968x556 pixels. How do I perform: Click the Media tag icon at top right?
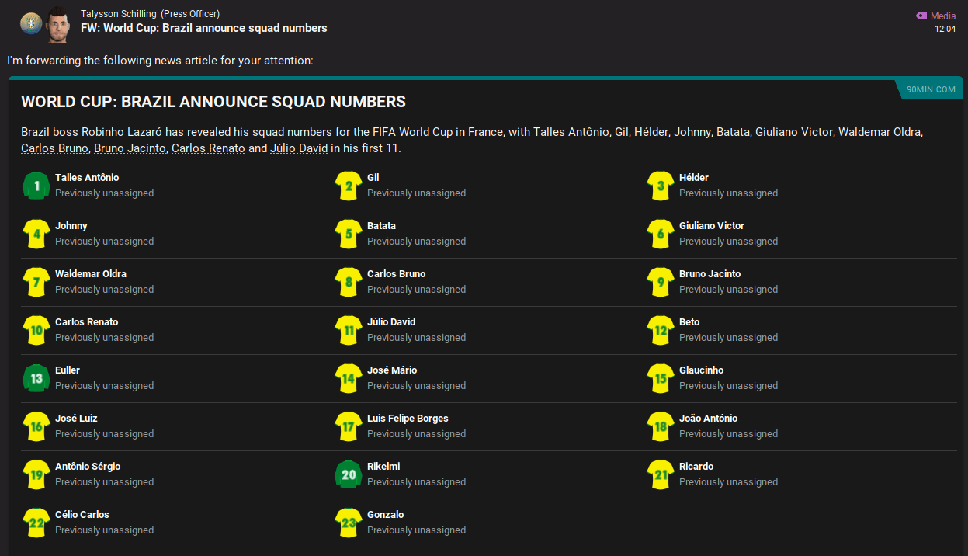tap(921, 16)
